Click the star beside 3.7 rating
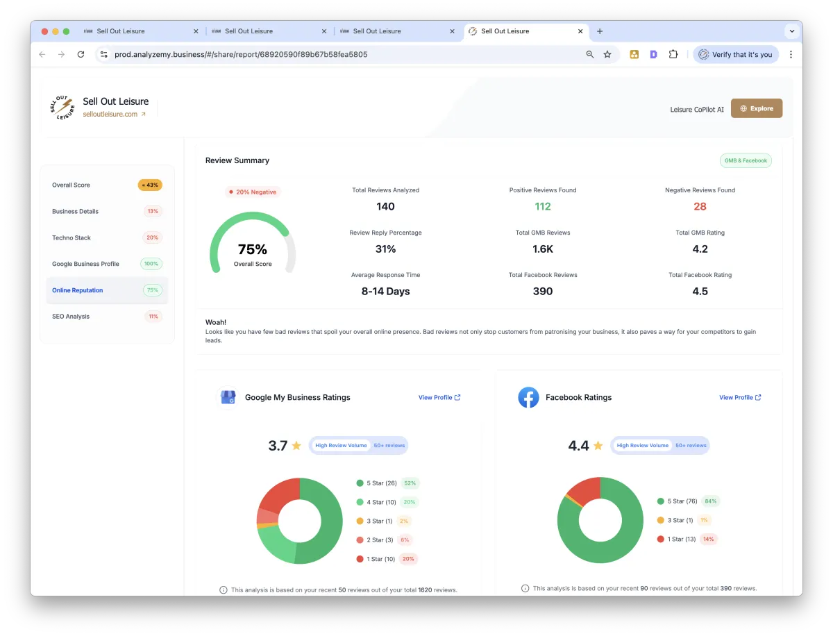Screen dimensions: 833x636 tap(296, 446)
